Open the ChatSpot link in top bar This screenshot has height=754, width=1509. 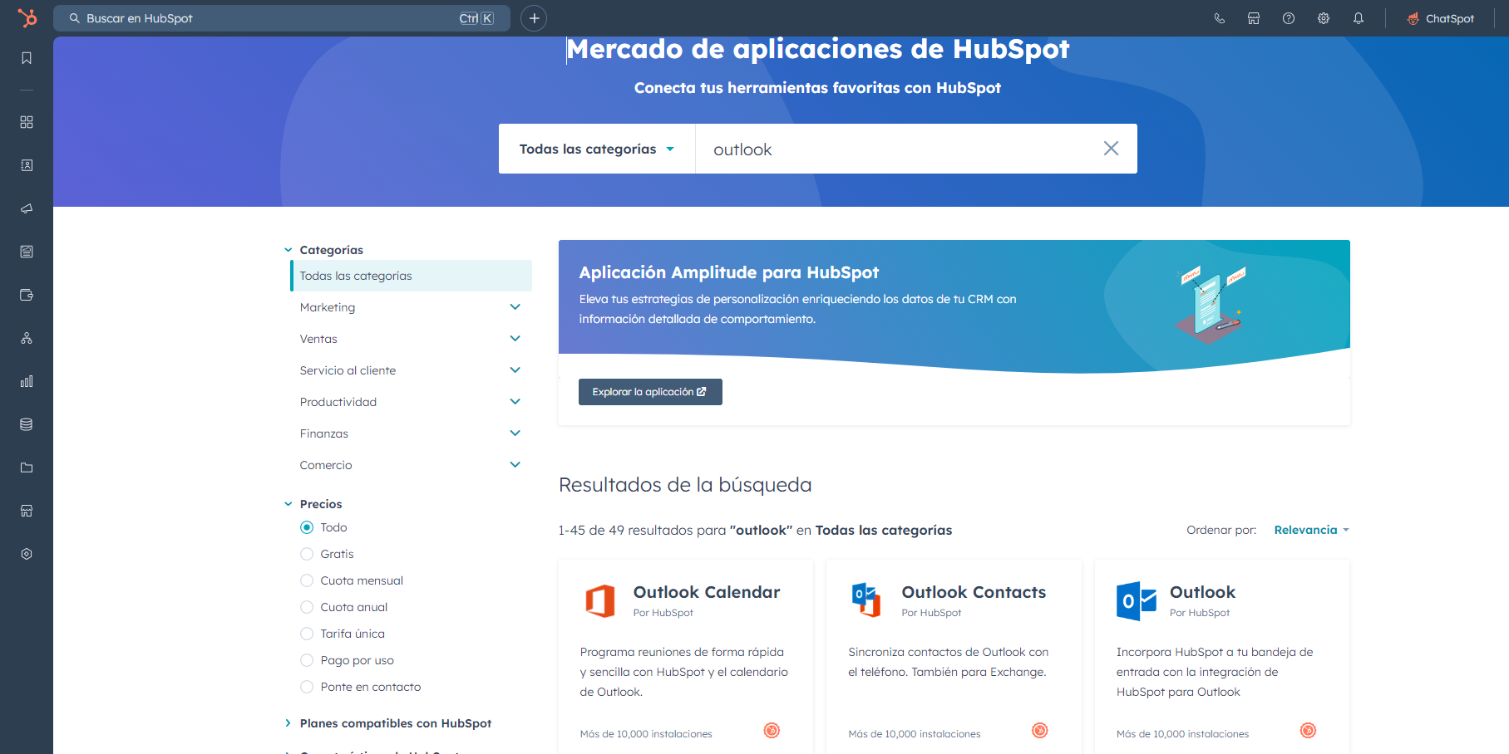point(1441,18)
